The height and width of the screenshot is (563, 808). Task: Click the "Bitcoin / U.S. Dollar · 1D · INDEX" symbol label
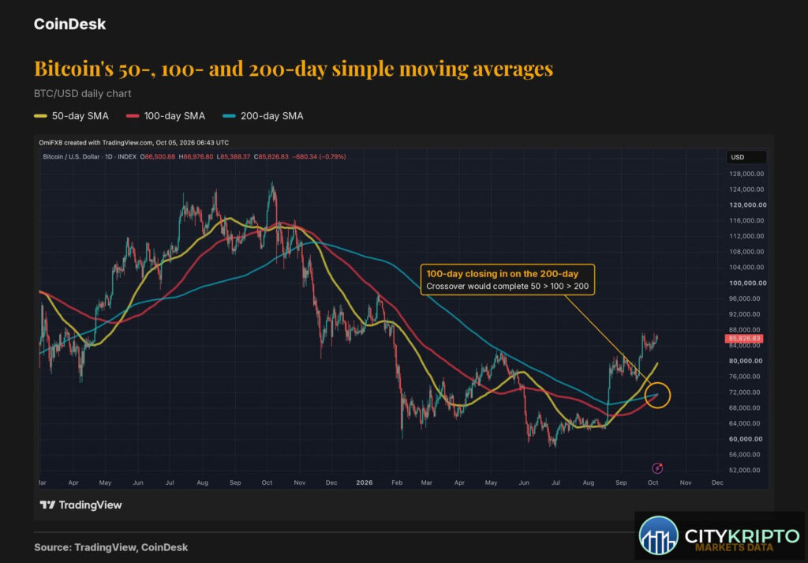tap(90, 156)
